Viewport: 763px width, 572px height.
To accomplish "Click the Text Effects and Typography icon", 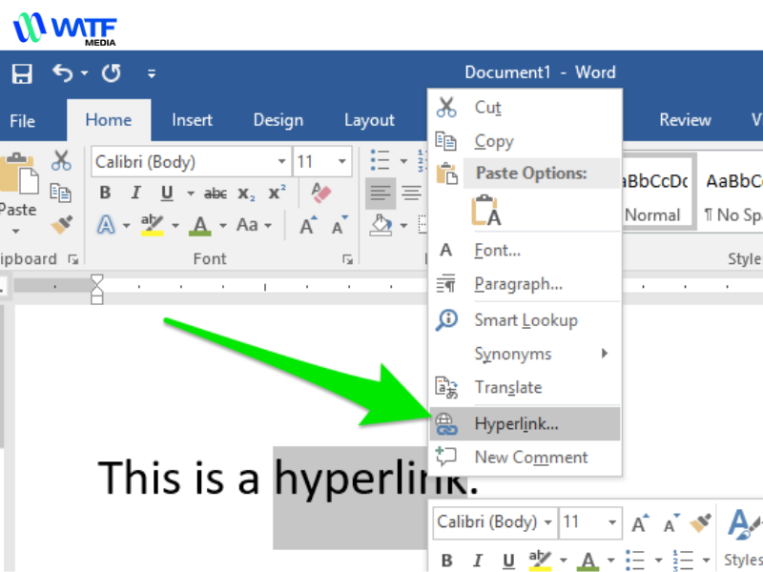I will [107, 225].
